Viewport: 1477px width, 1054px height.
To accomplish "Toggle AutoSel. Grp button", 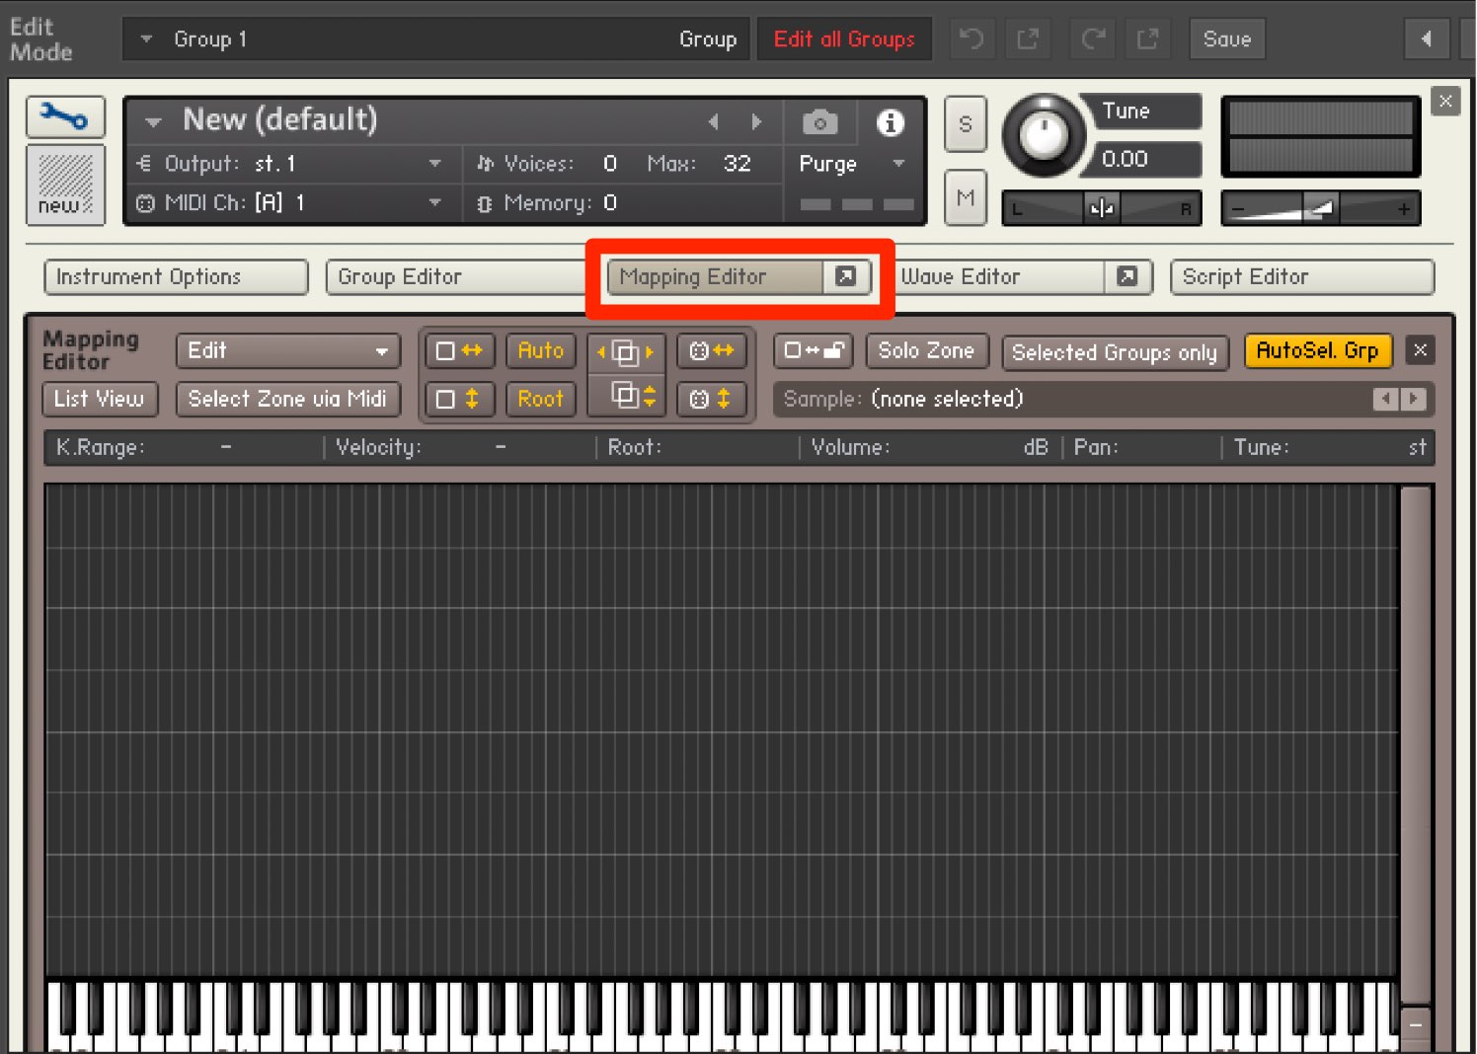I will [x=1318, y=350].
